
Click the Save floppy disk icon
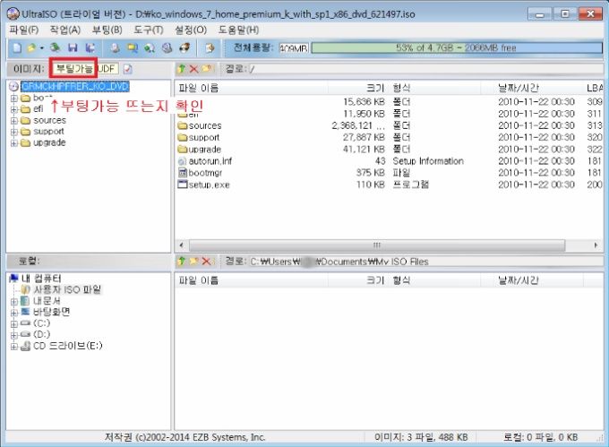[73, 47]
